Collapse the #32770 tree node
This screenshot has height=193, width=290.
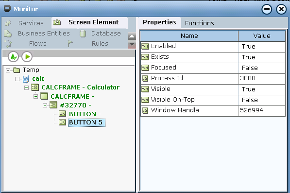45,105
